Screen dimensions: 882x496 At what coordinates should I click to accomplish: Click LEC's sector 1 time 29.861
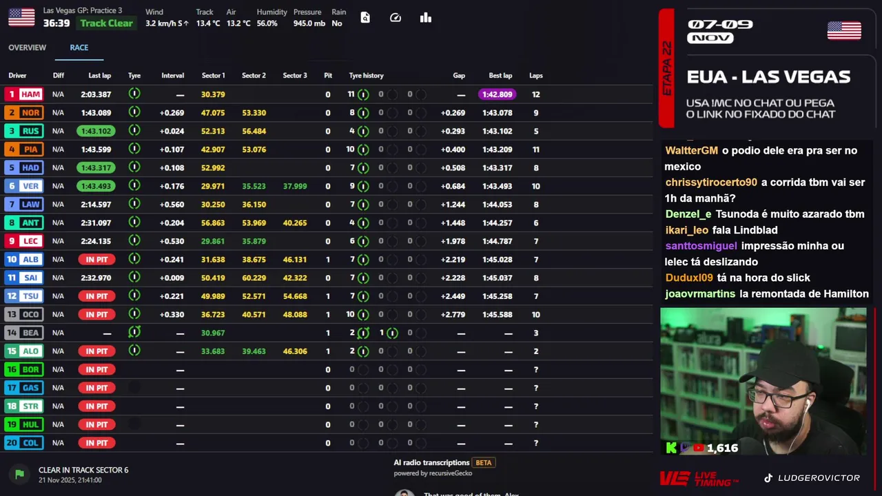click(213, 241)
